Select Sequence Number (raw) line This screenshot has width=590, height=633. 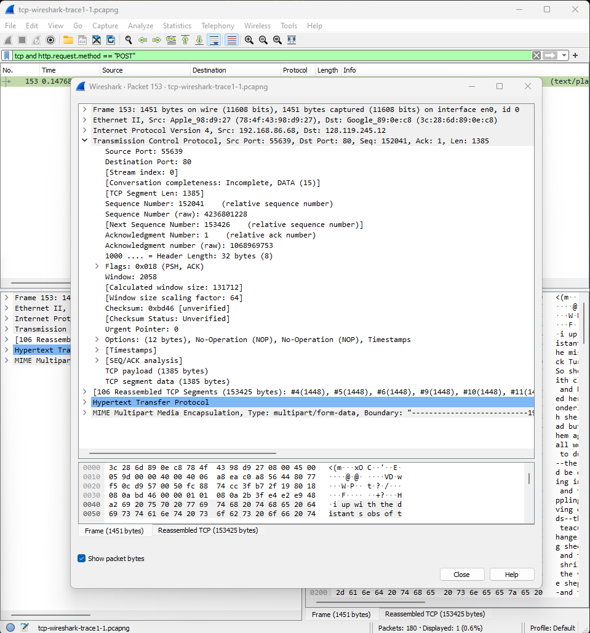click(x=176, y=214)
